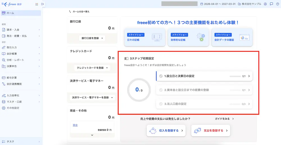Click the 給与計算 card icon

coord(4,78)
